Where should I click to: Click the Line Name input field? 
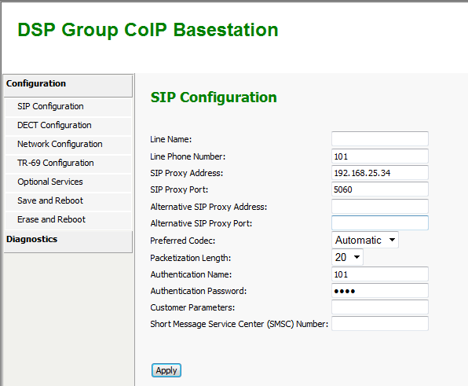click(x=379, y=139)
